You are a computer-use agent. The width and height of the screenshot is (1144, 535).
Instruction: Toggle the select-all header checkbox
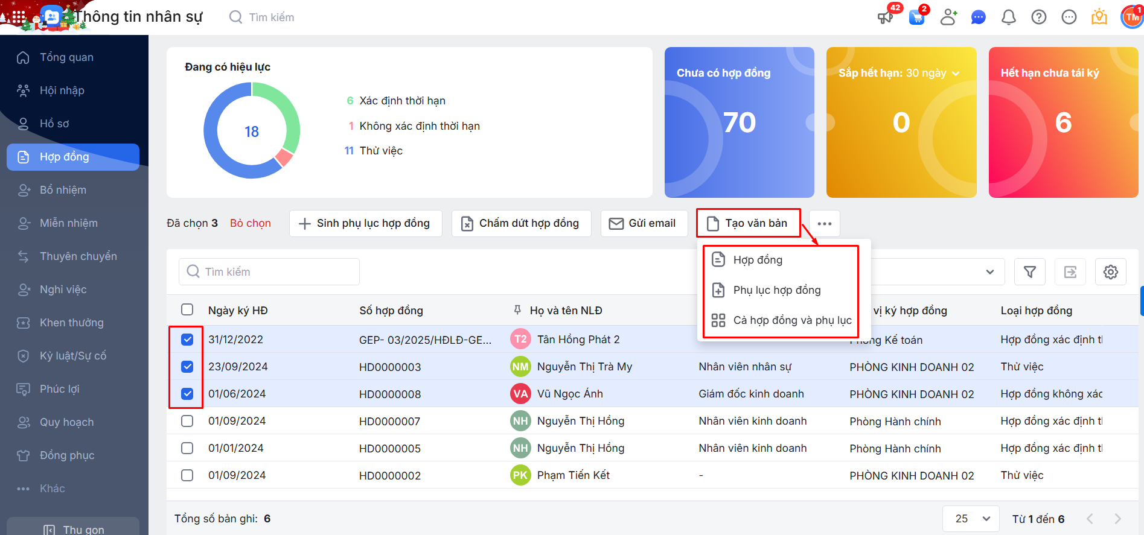click(x=187, y=310)
